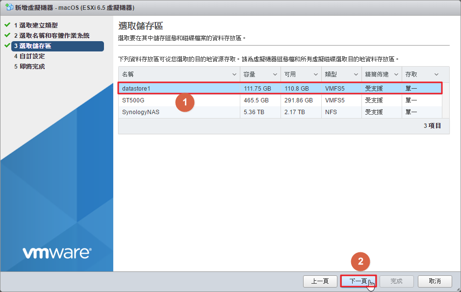Image resolution: width=461 pixels, height=292 pixels.
Task: Click 單一 access in ST500G row
Action: click(411, 100)
